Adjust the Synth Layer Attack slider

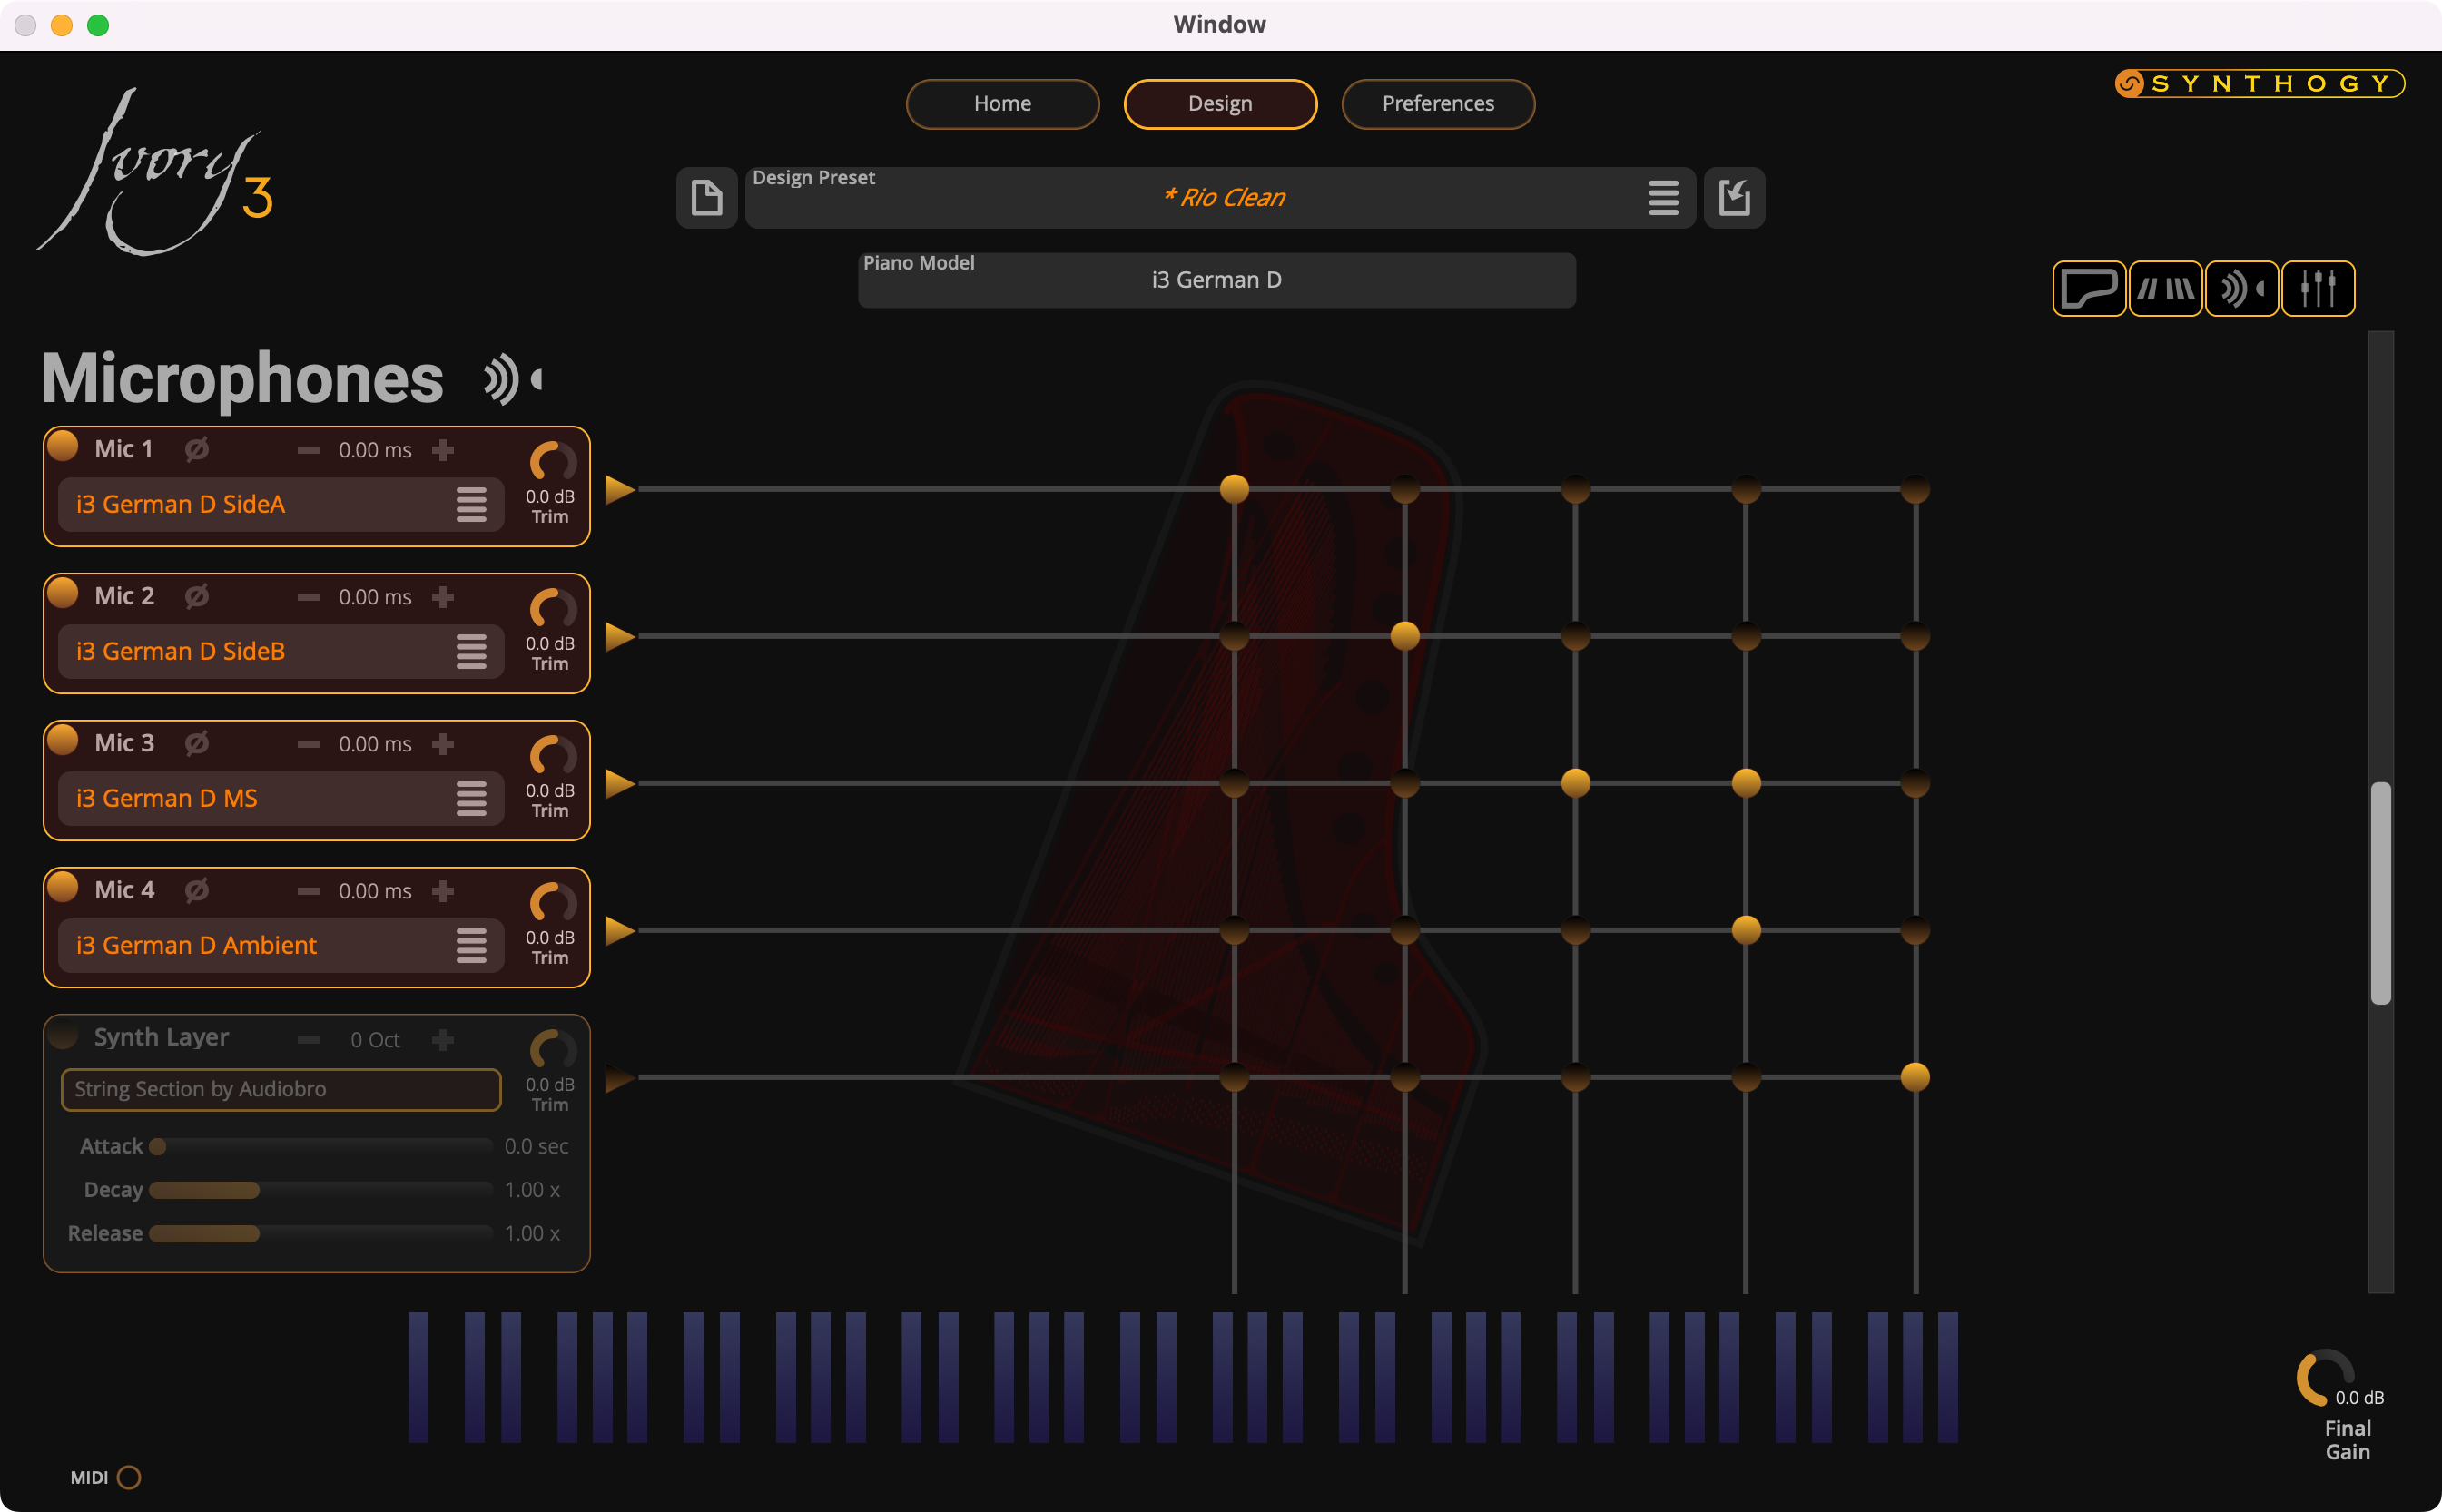tap(321, 1146)
